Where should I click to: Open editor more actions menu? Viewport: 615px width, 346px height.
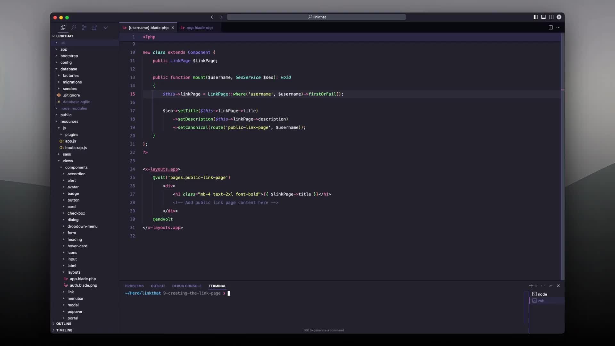click(558, 28)
